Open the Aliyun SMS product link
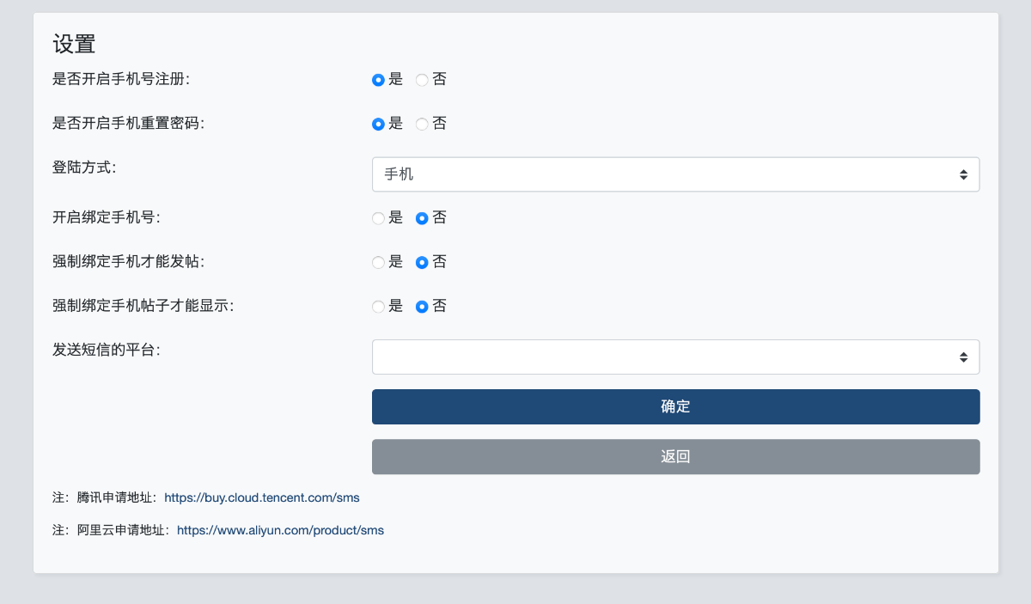 click(280, 530)
